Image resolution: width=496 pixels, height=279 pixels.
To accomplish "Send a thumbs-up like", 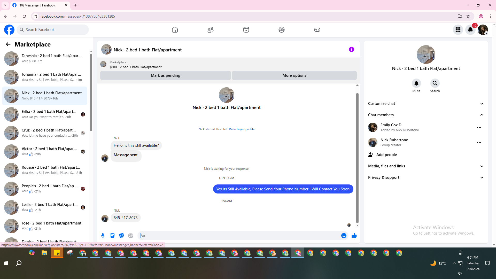I will (354, 236).
